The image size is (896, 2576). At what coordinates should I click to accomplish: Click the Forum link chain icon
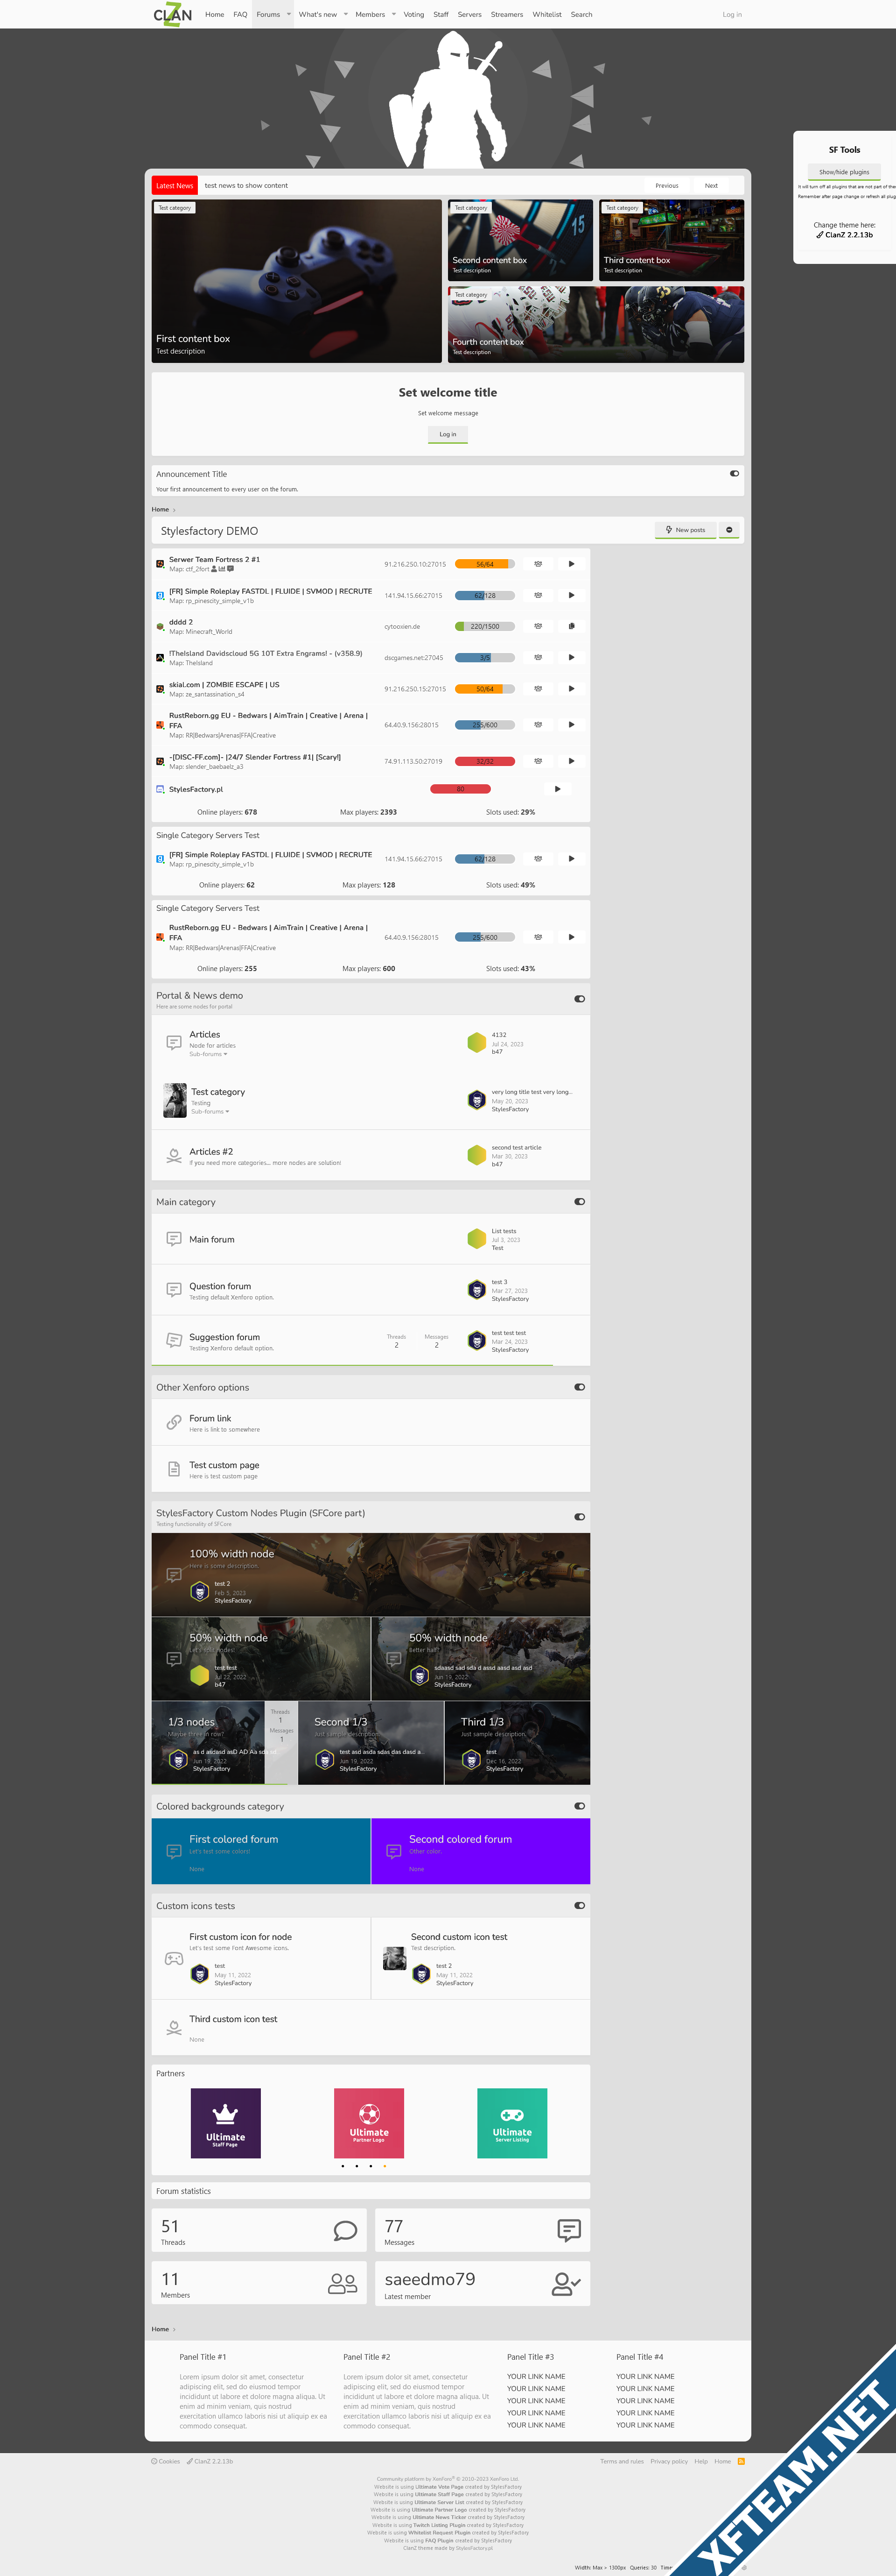coord(174,1422)
